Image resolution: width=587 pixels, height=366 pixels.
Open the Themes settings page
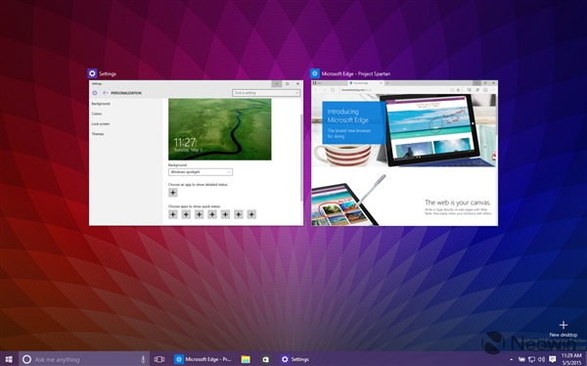pyautogui.click(x=98, y=134)
